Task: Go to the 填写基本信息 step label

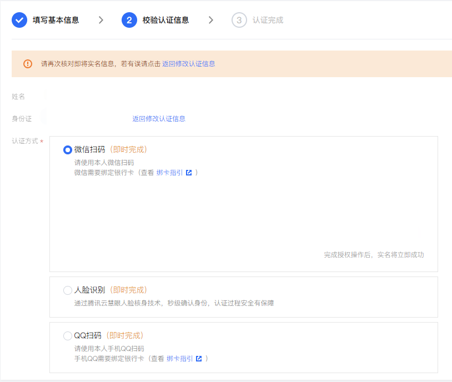Action: click(56, 20)
